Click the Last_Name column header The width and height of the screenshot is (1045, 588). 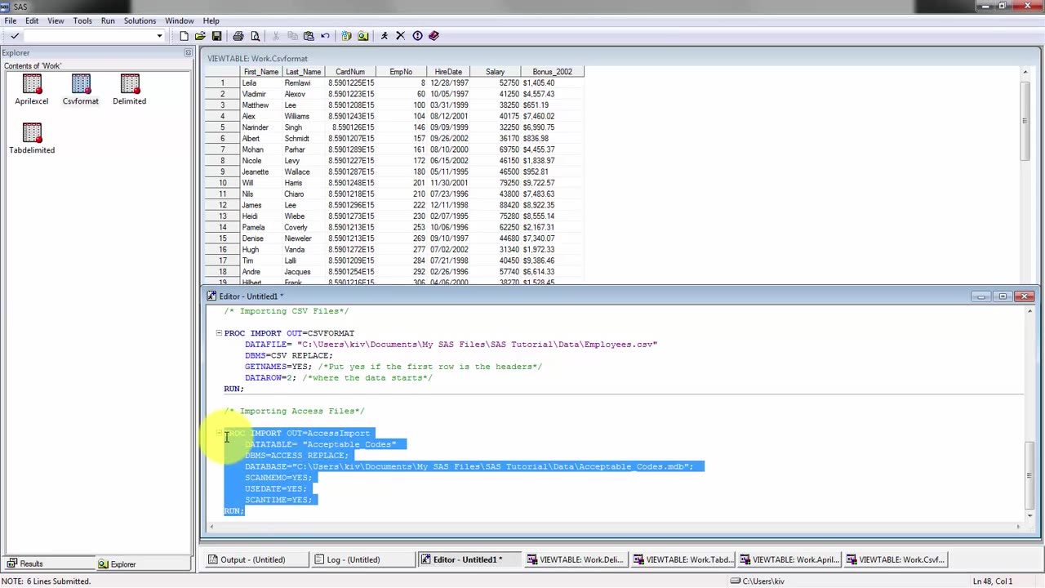click(303, 72)
